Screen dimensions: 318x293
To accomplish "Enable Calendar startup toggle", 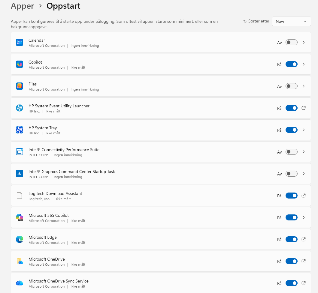I will click(x=291, y=42).
